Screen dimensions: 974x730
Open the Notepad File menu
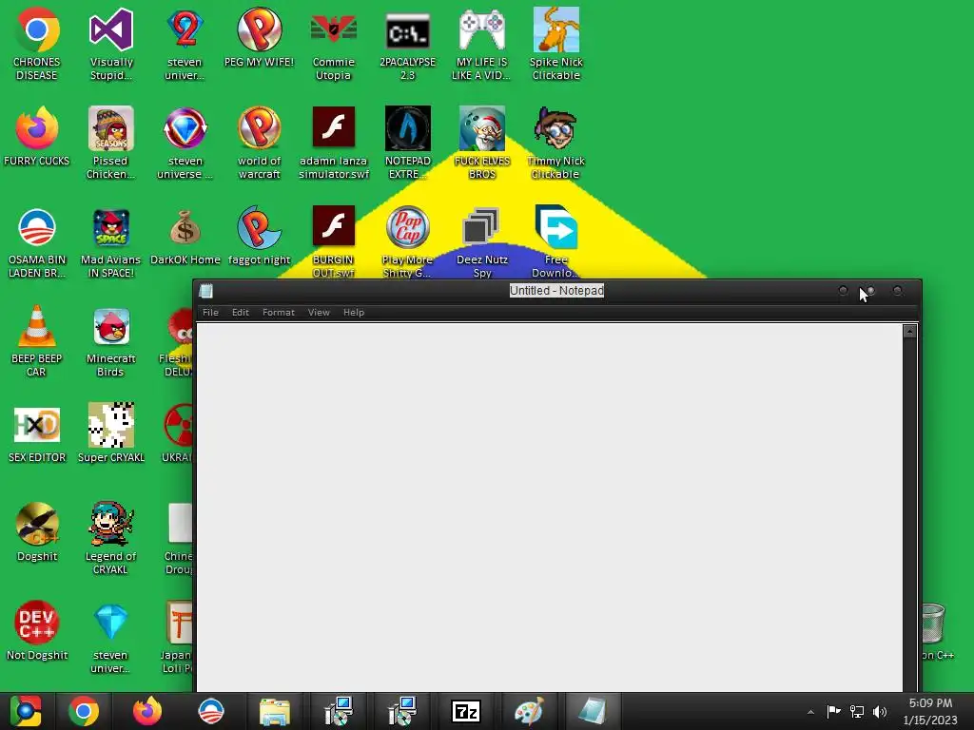pyautogui.click(x=210, y=312)
